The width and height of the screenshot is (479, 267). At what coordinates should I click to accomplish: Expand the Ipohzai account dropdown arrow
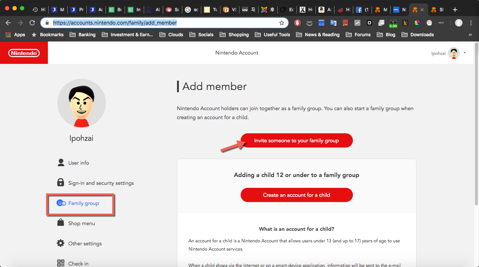(x=465, y=53)
